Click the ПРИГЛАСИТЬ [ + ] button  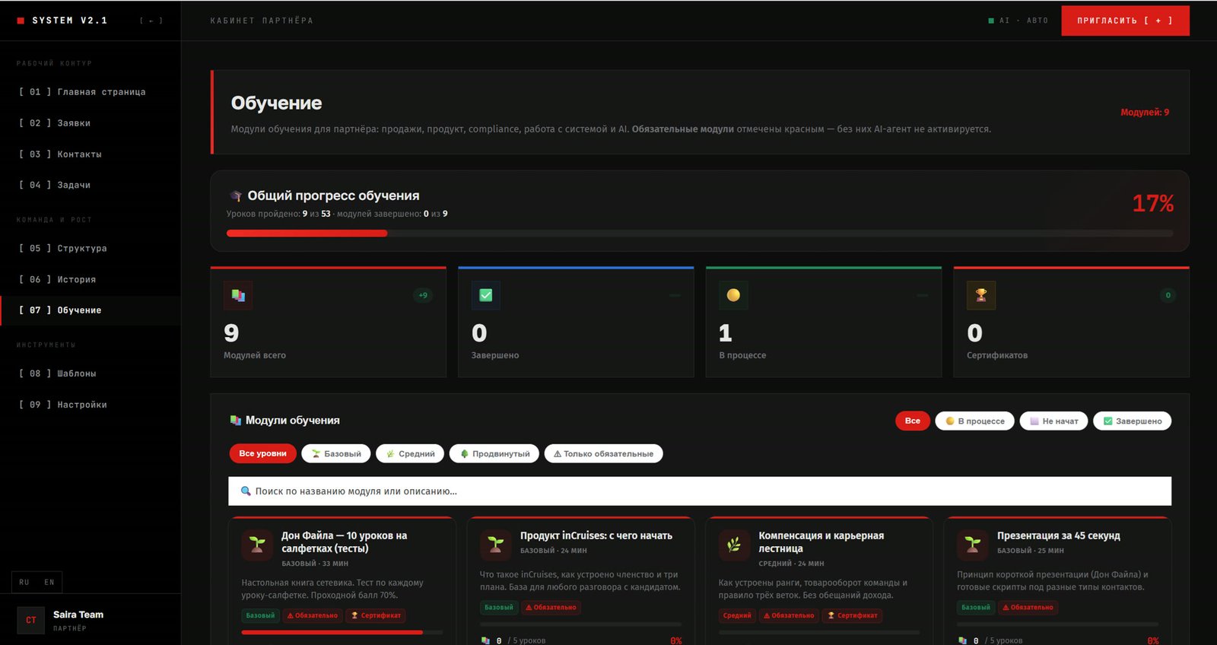tap(1125, 21)
